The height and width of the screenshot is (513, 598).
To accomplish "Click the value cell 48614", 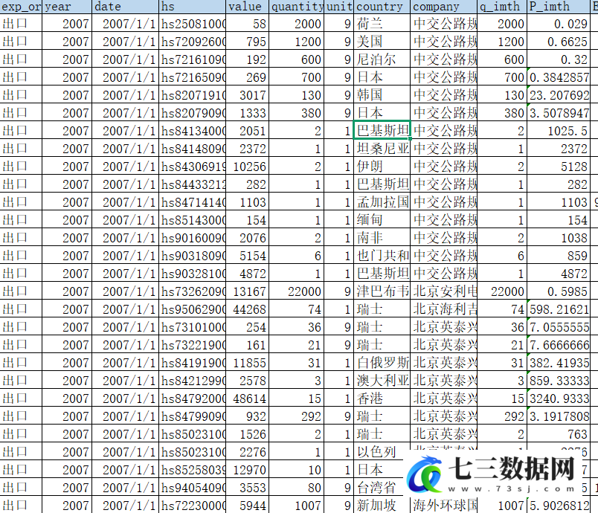I will point(247,399).
